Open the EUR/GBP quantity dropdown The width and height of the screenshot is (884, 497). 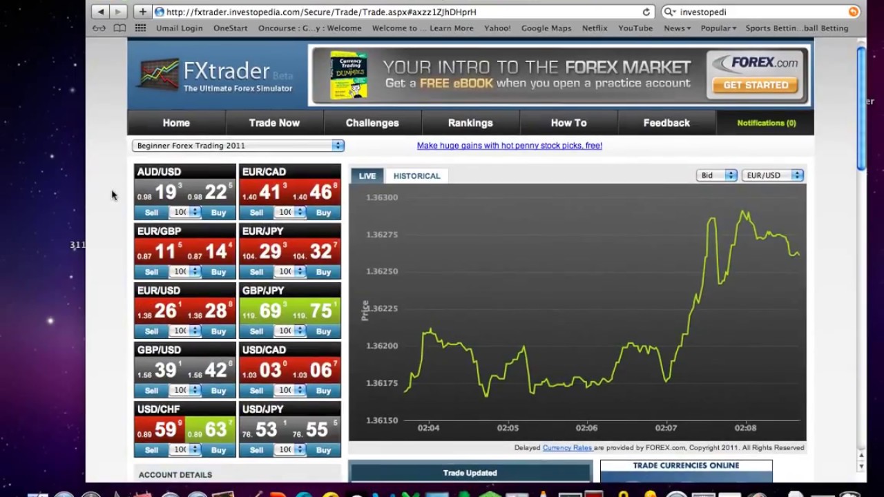pos(186,271)
